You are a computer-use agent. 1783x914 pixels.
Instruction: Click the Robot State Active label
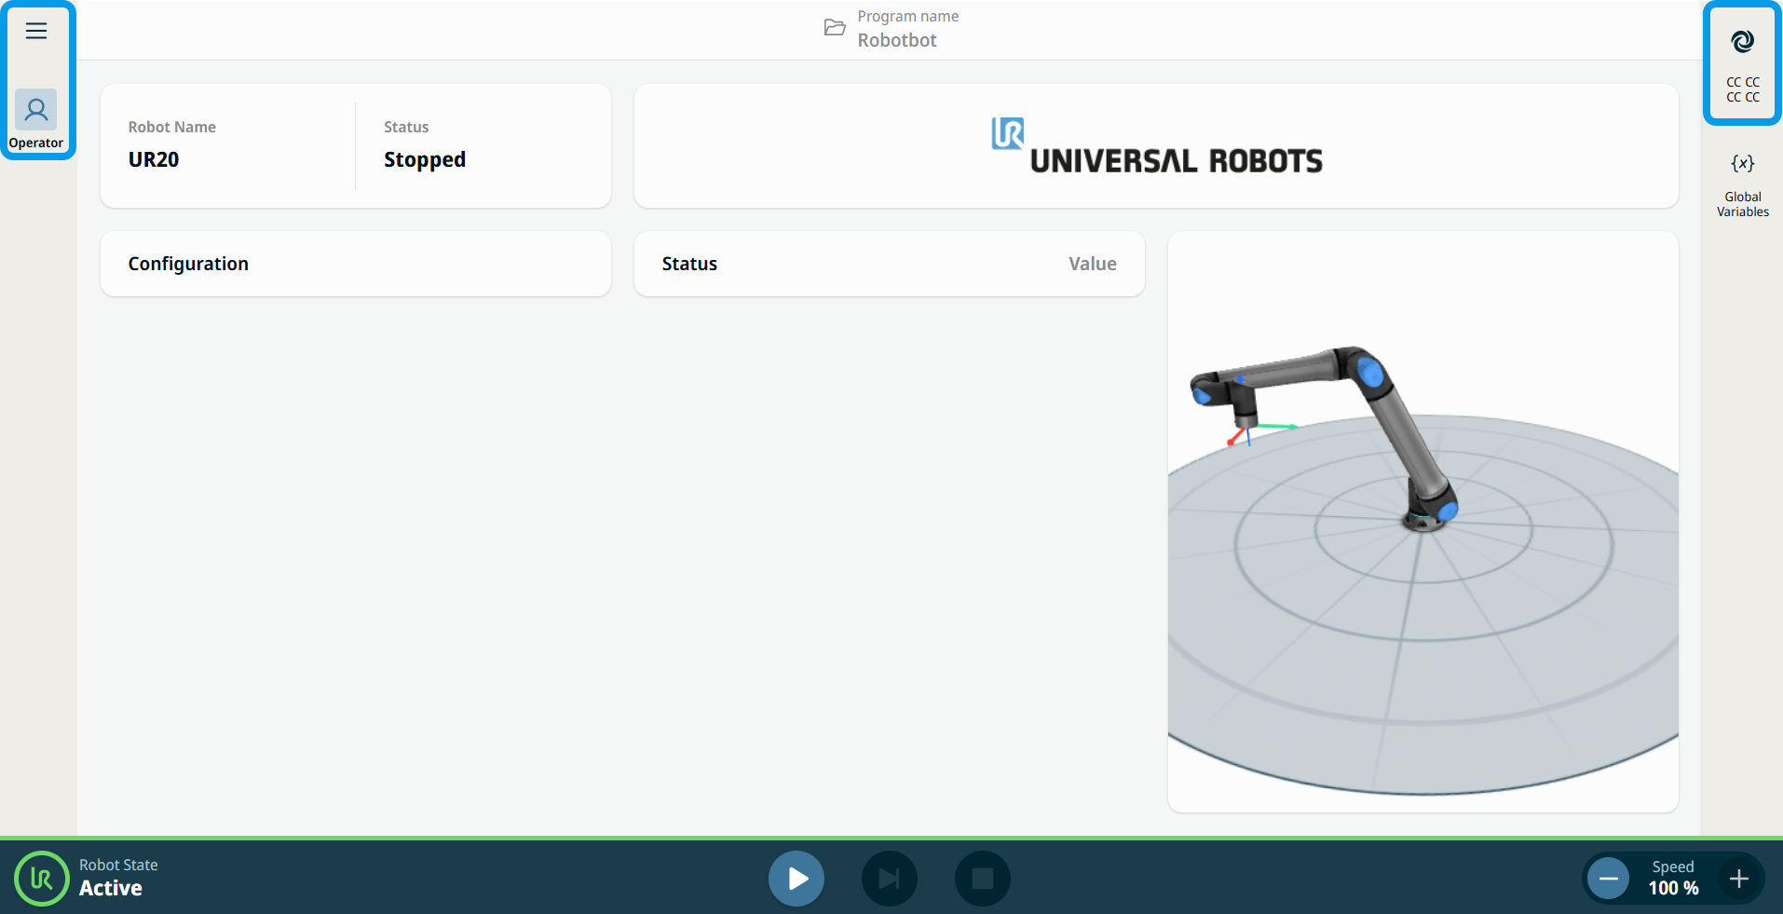pos(111,888)
